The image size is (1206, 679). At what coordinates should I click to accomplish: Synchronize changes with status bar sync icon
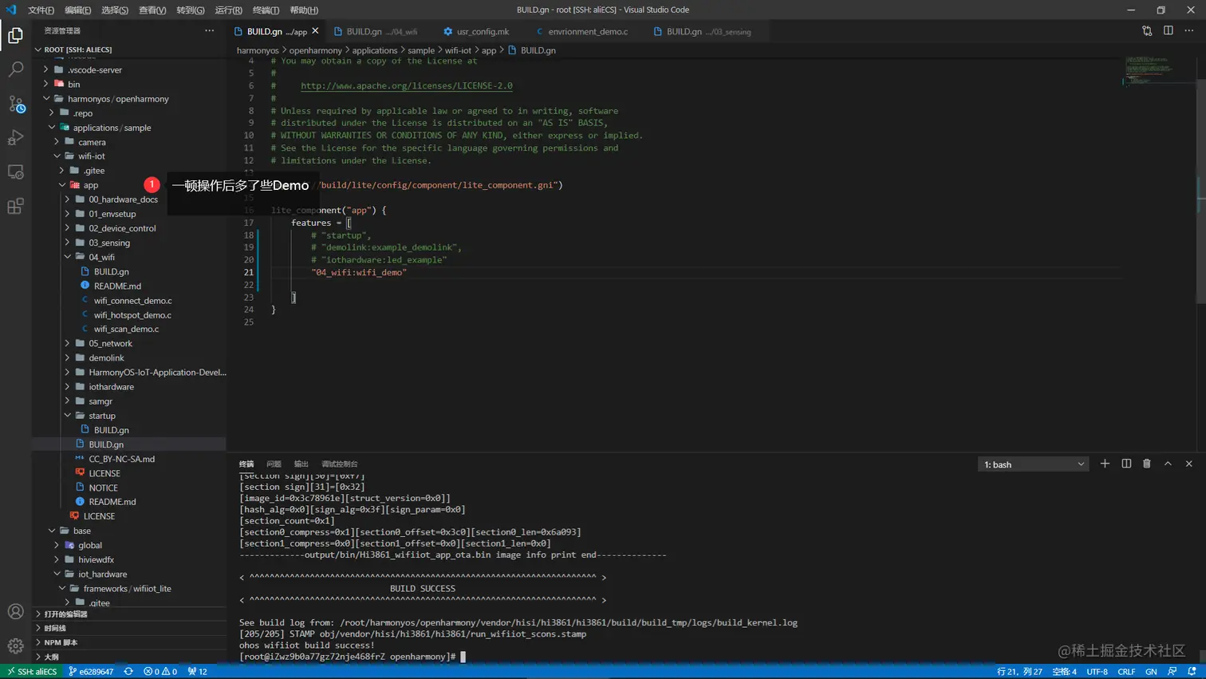click(128, 672)
